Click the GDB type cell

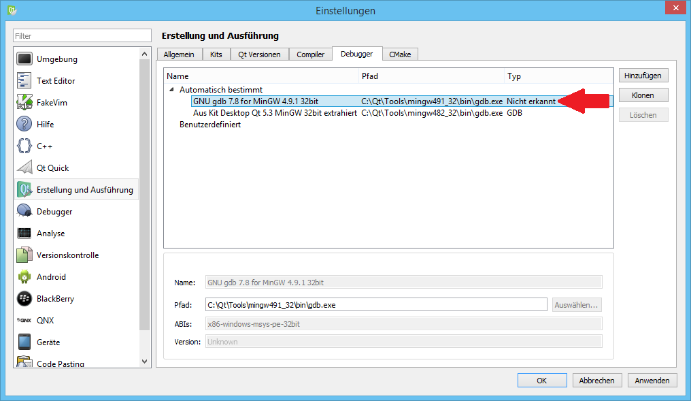(x=514, y=113)
